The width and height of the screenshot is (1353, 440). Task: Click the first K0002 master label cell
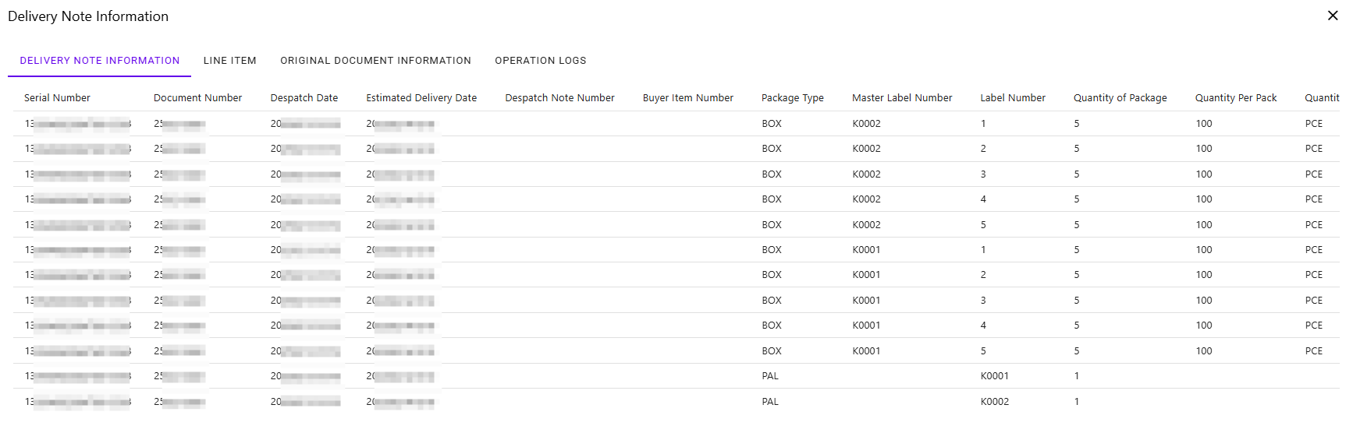click(x=866, y=124)
